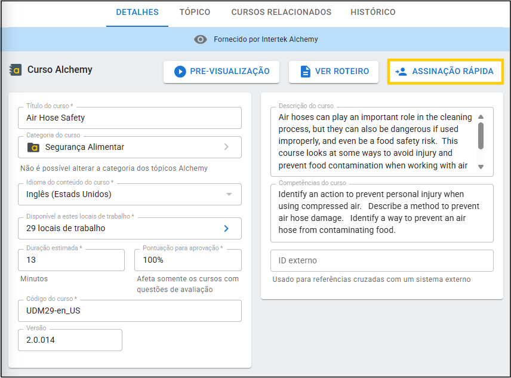Click the ID externo field
This screenshot has height=378, width=511.
click(x=381, y=261)
